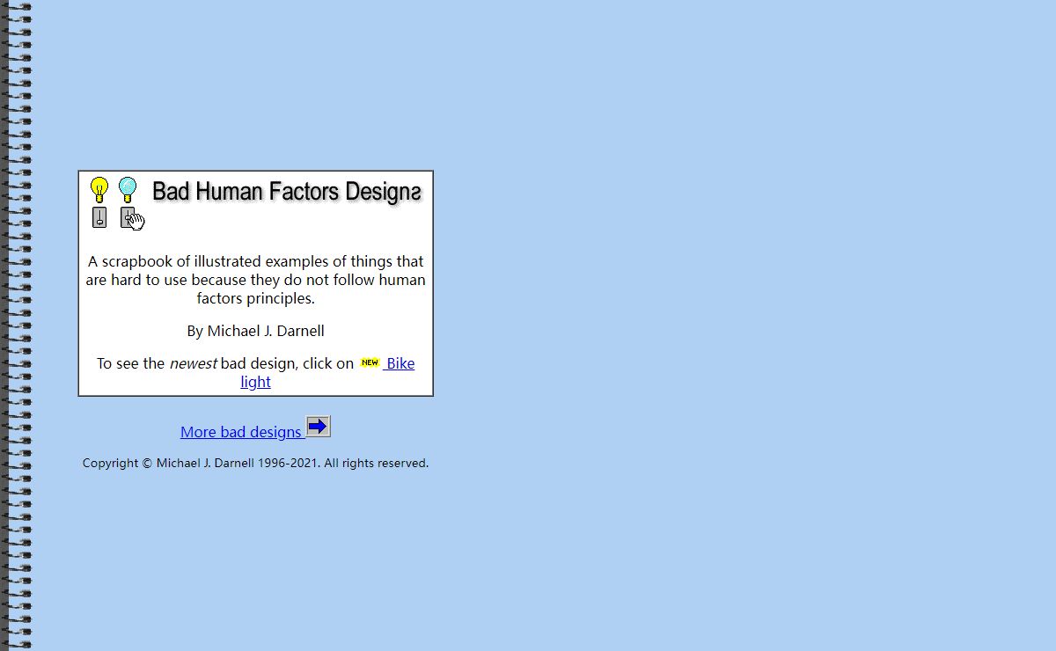Toggle the light switch with the hand cursor

pyautogui.click(x=128, y=217)
